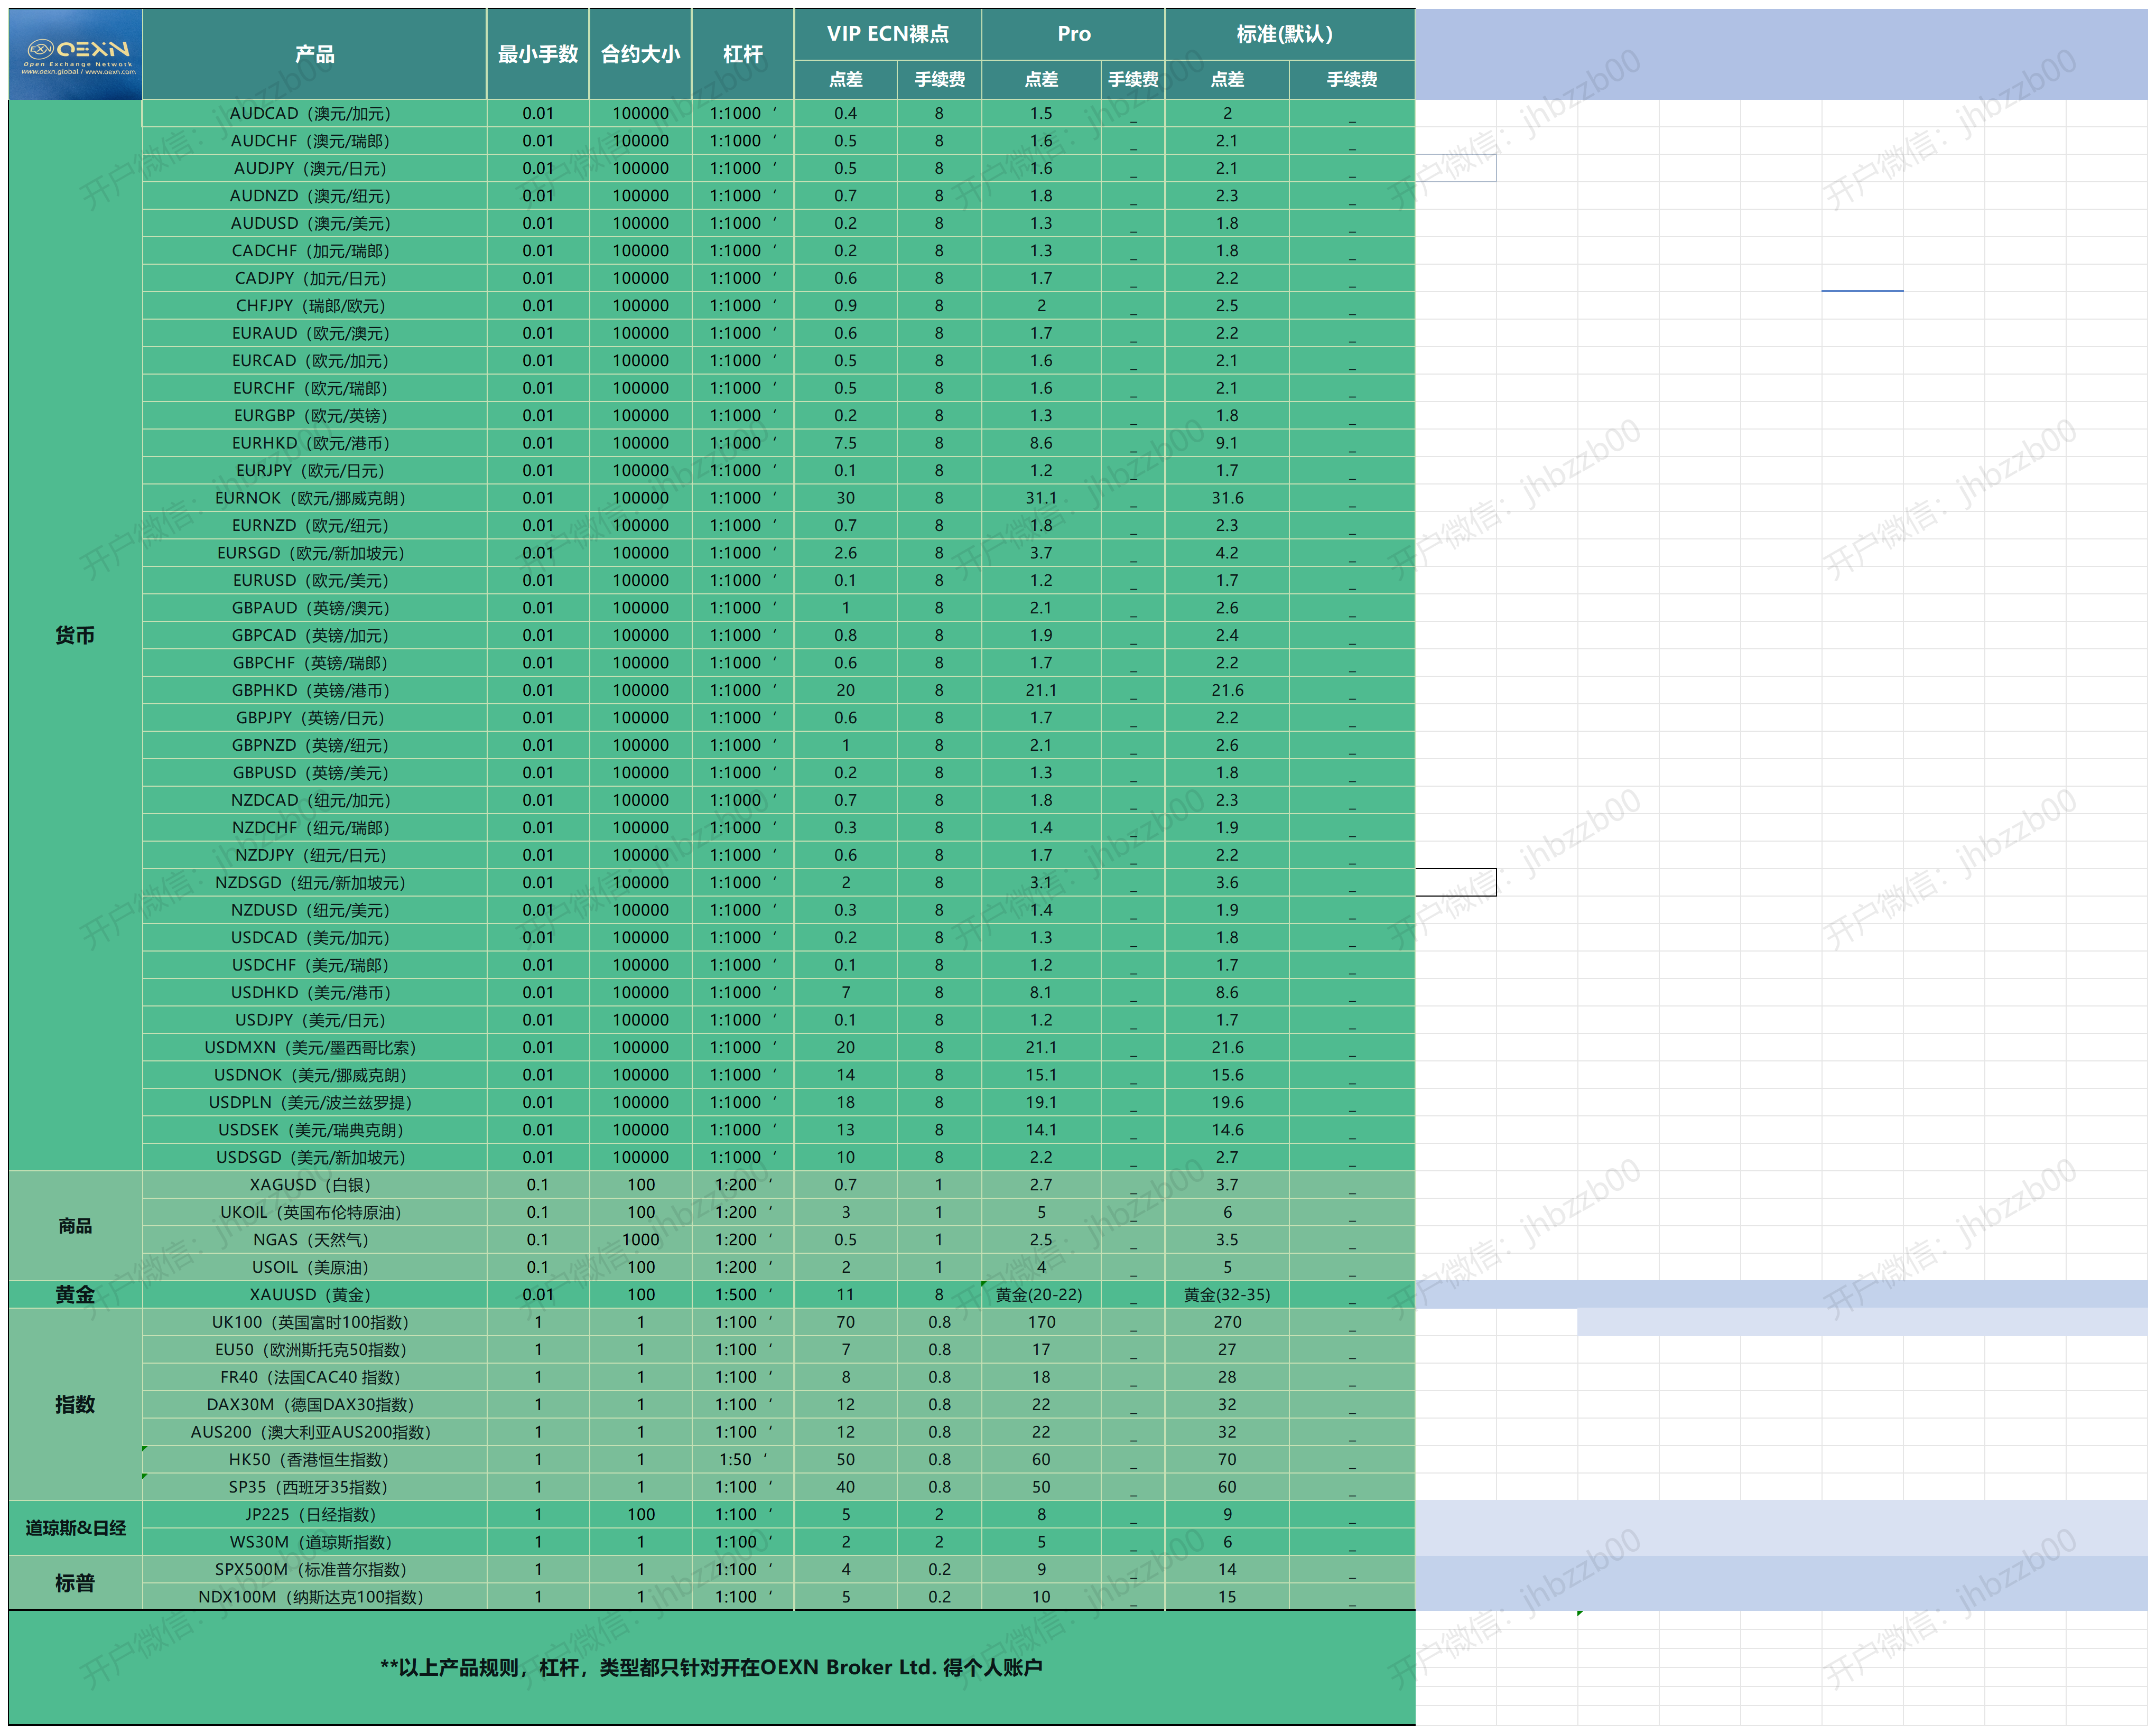Image resolution: width=2156 pixels, height=1734 pixels.
Task: Click the 31.6 standard spread for EURNOK
Action: (x=1227, y=498)
